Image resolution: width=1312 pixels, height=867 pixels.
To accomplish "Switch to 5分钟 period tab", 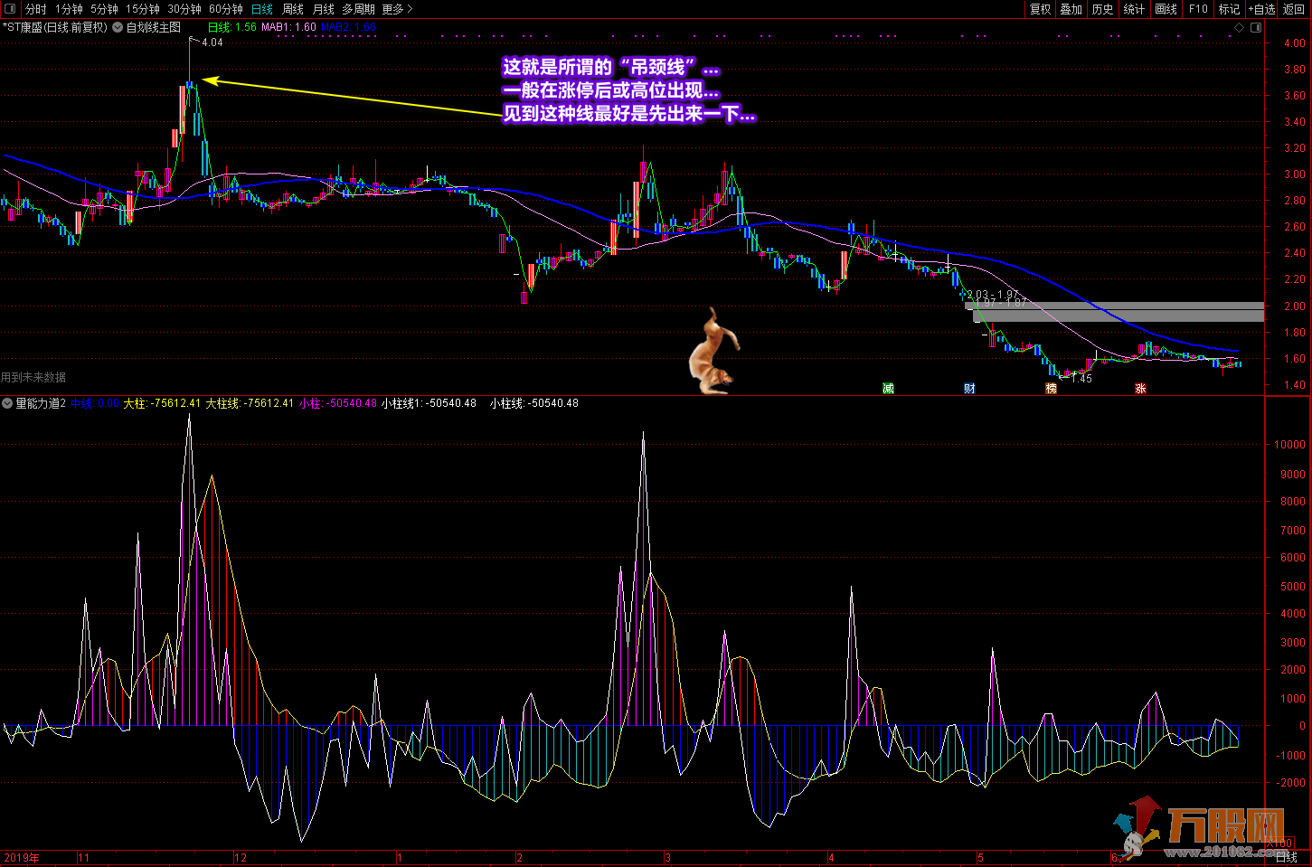I will pos(104,9).
